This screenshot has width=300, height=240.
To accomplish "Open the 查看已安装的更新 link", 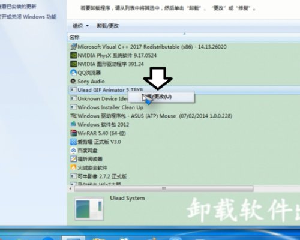I will pos(18,7).
